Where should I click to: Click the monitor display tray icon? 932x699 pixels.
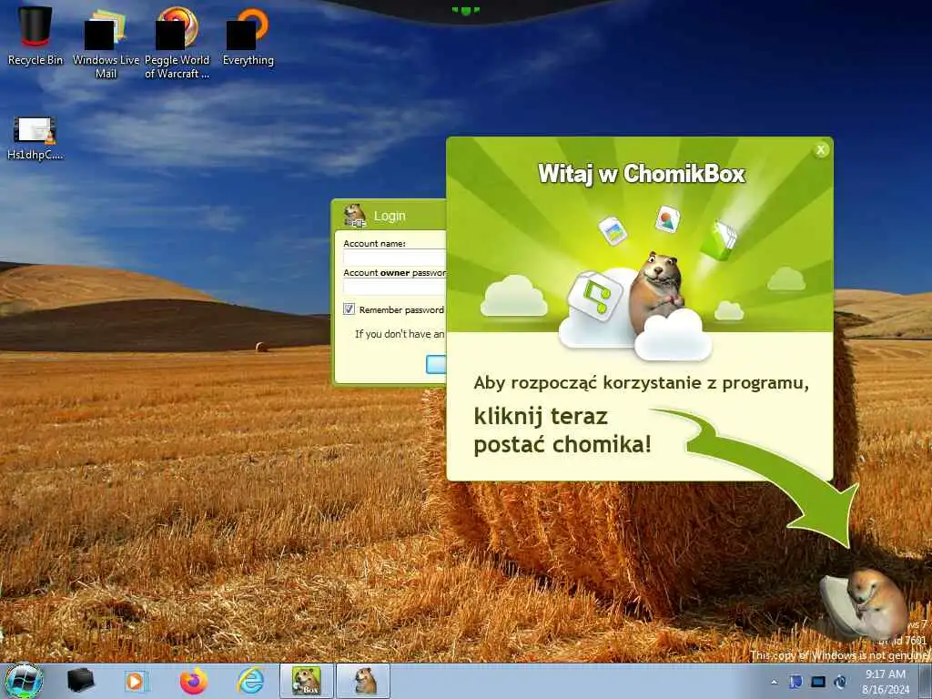tap(818, 682)
